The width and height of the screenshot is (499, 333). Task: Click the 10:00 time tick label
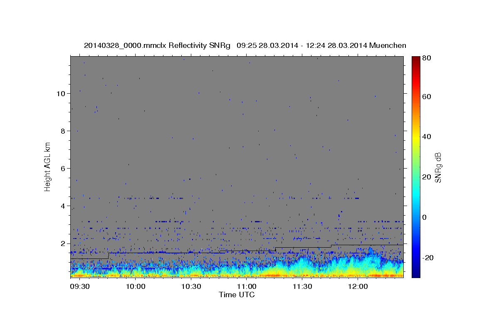click(136, 286)
